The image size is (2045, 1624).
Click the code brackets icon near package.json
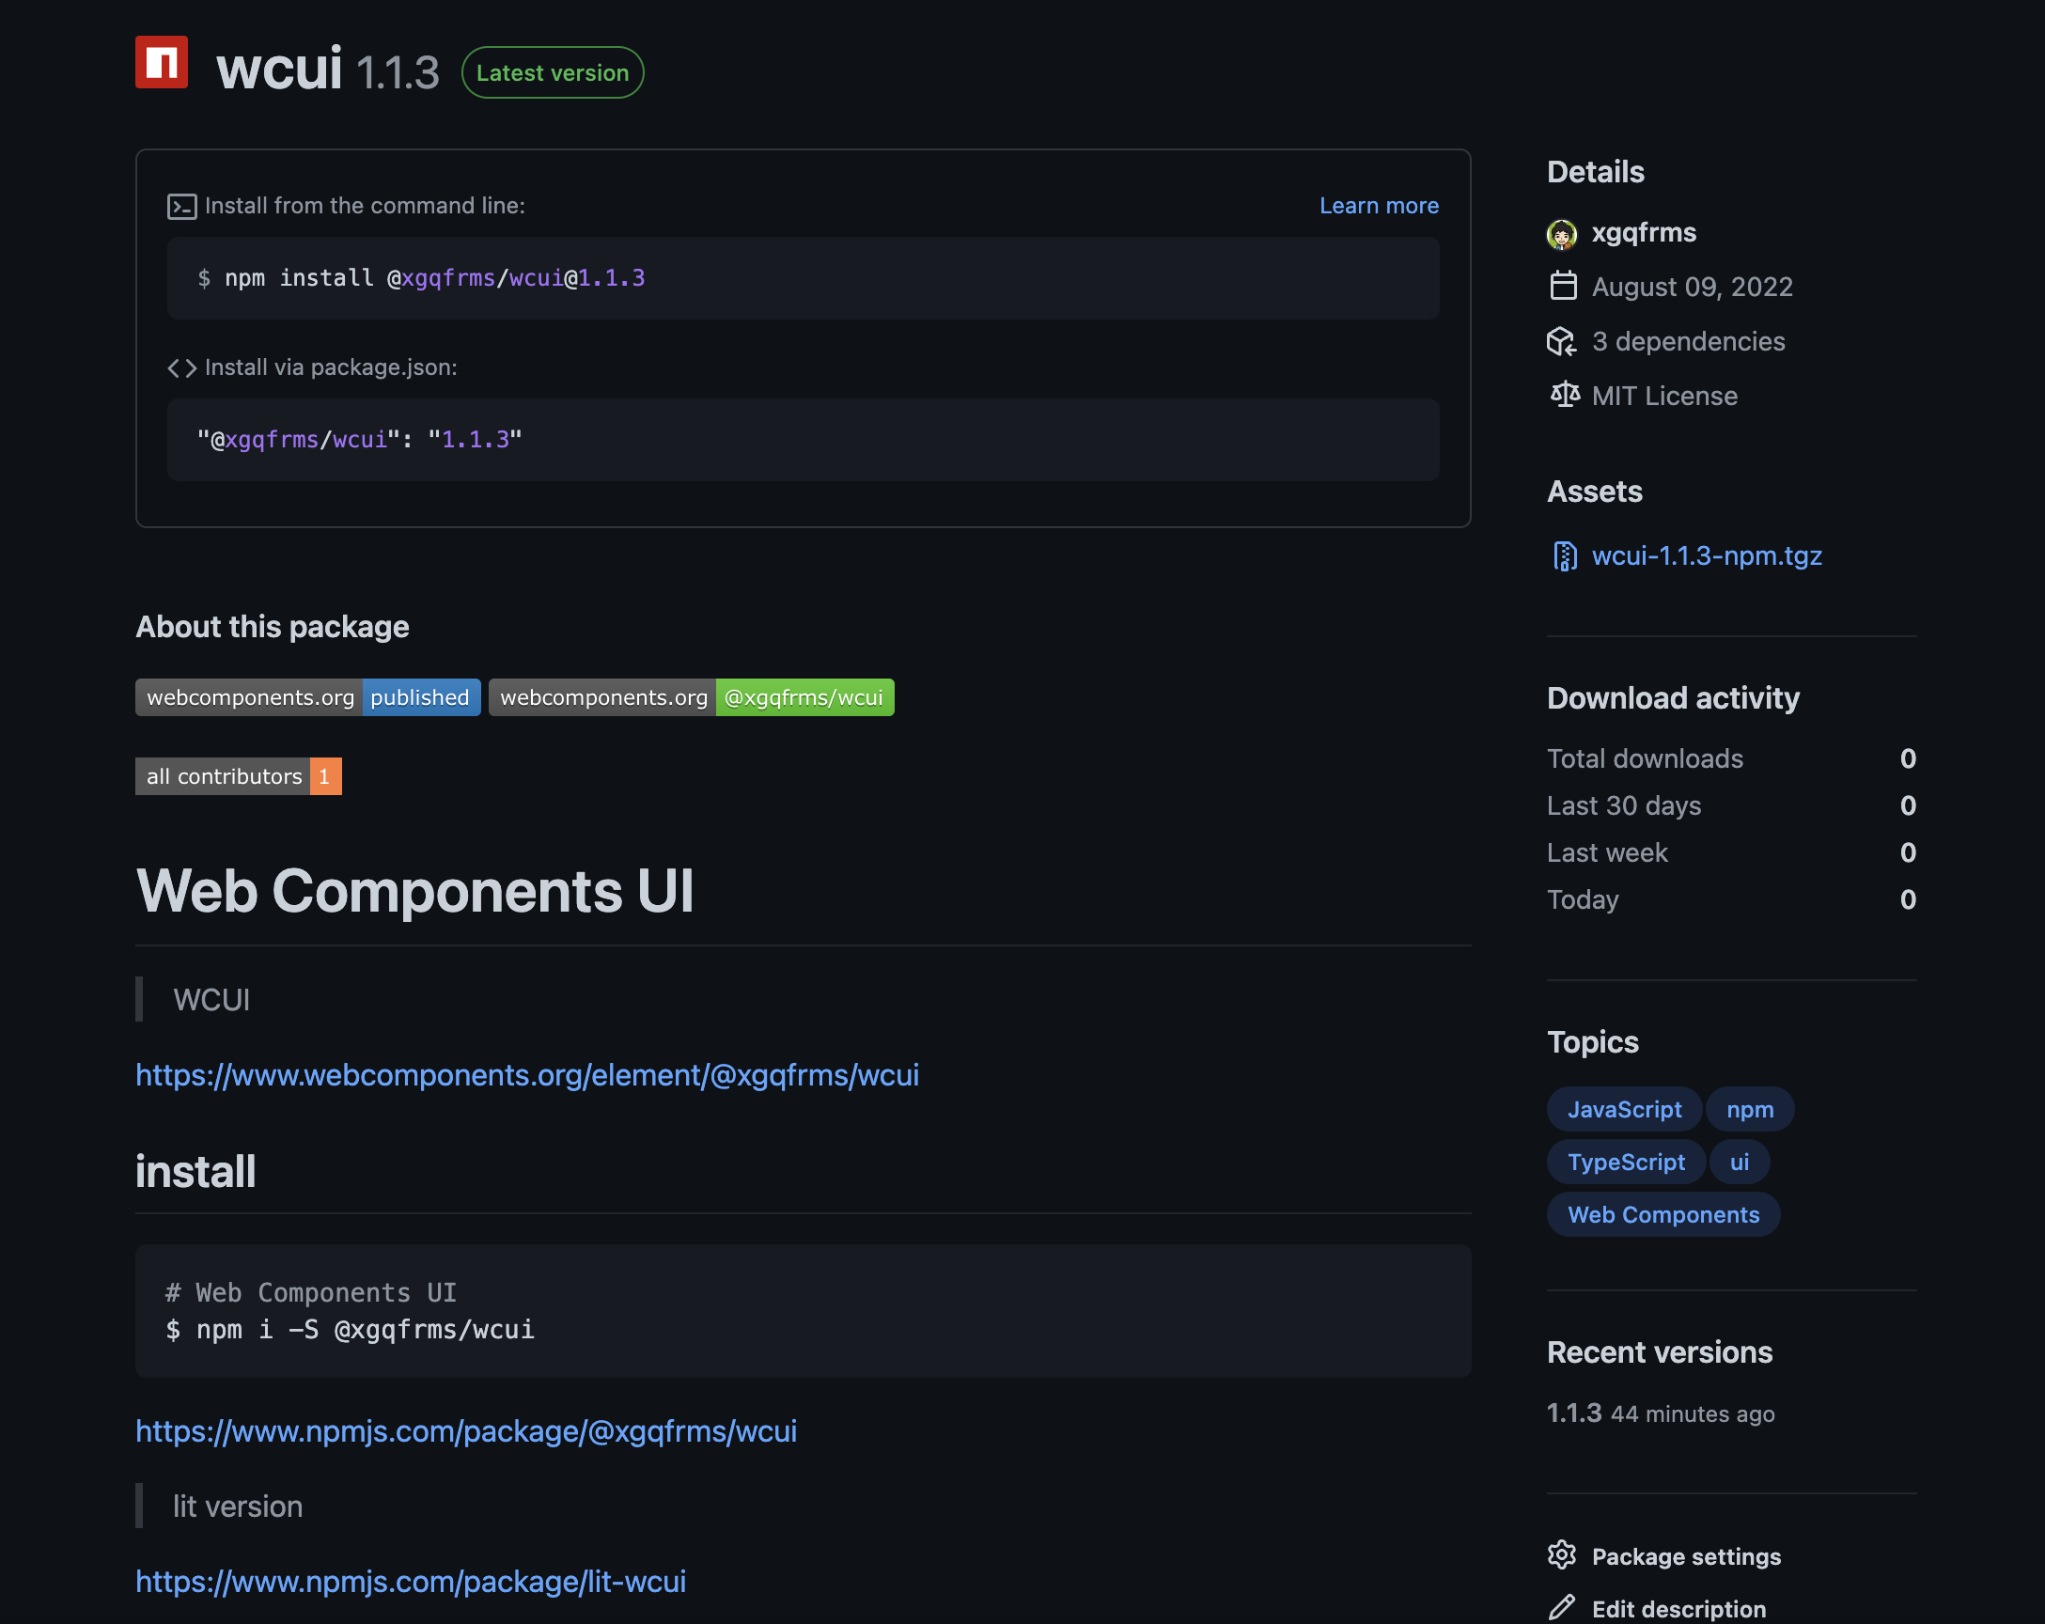click(x=181, y=368)
